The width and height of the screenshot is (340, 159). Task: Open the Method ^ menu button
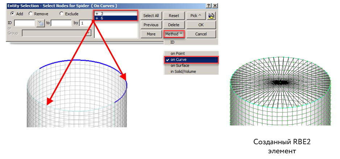(174, 34)
